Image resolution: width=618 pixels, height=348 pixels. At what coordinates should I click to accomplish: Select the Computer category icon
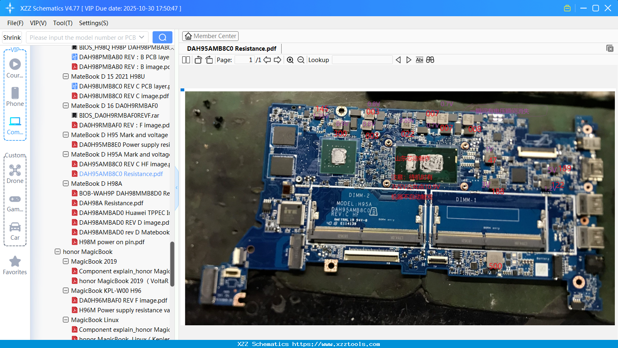click(15, 125)
